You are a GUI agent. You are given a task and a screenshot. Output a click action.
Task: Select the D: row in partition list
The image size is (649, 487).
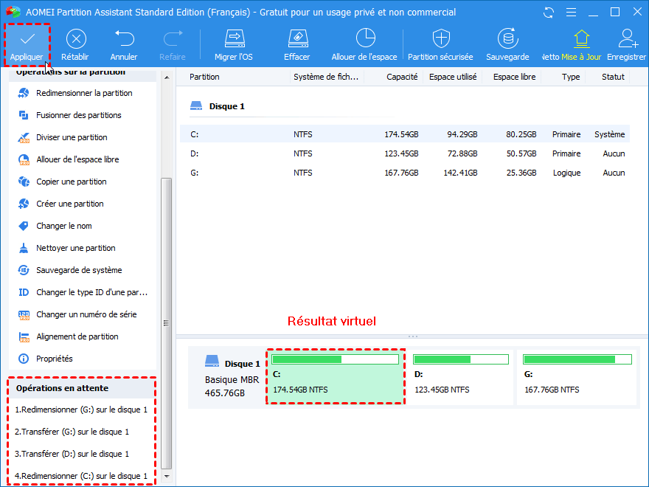[x=405, y=153]
